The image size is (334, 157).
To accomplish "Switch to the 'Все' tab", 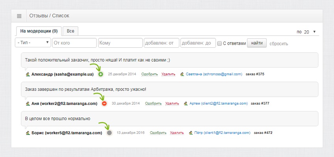I will click(71, 31).
